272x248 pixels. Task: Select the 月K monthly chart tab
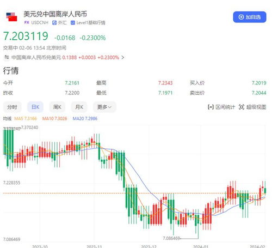[79, 107]
